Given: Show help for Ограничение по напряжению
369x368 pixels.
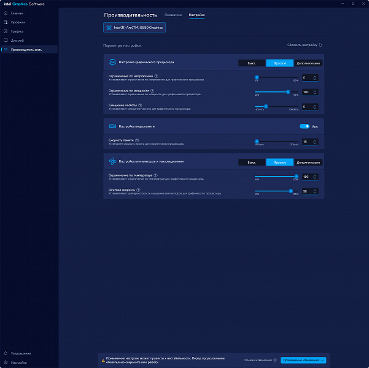Looking at the screenshot, I should tap(157, 76).
